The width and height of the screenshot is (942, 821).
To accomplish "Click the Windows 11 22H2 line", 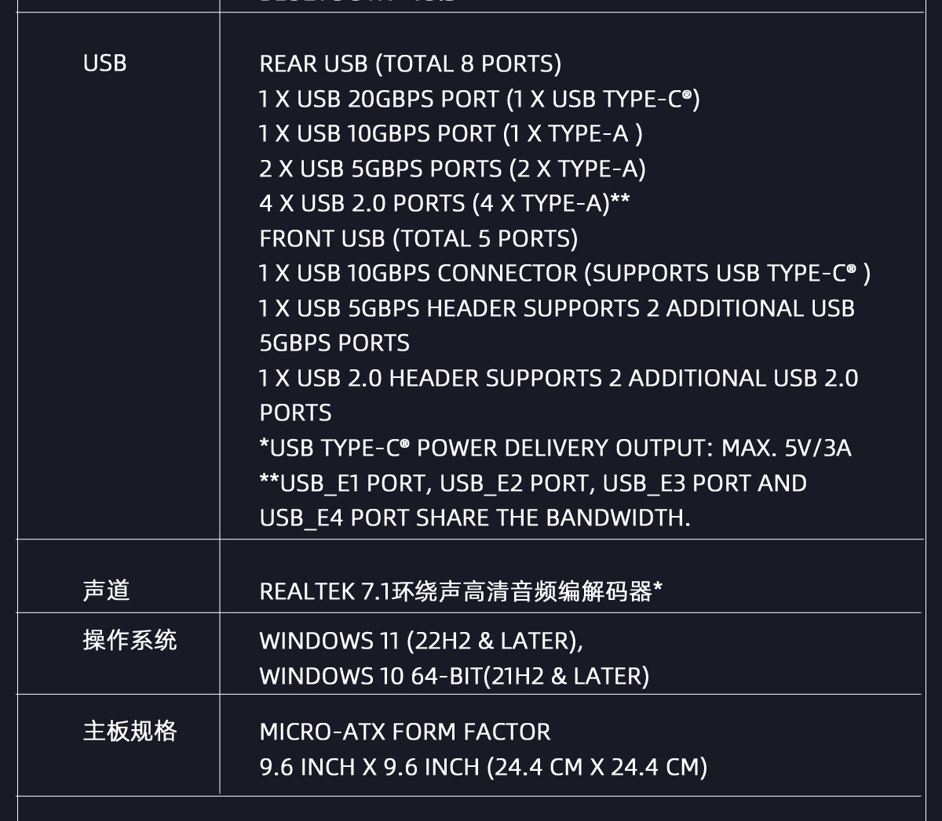I will point(421,641).
